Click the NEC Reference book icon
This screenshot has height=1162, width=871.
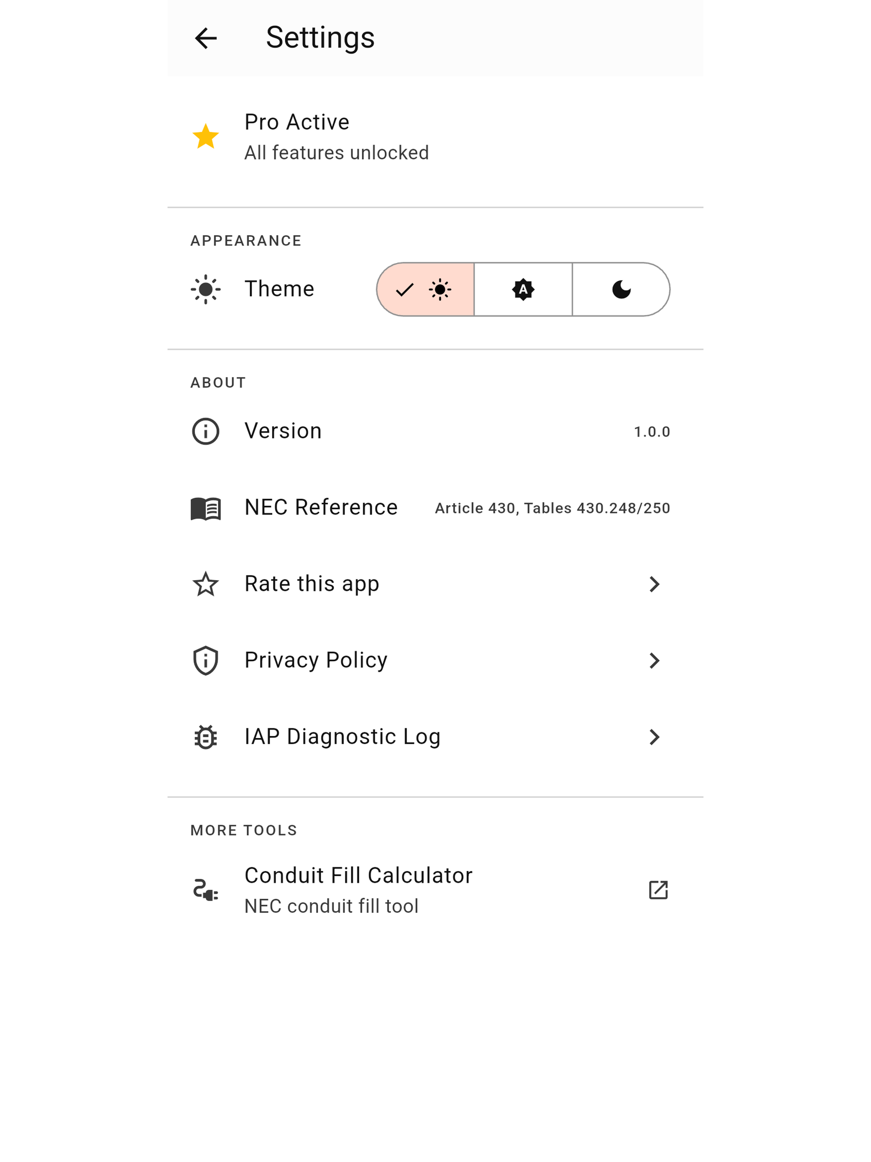point(205,508)
